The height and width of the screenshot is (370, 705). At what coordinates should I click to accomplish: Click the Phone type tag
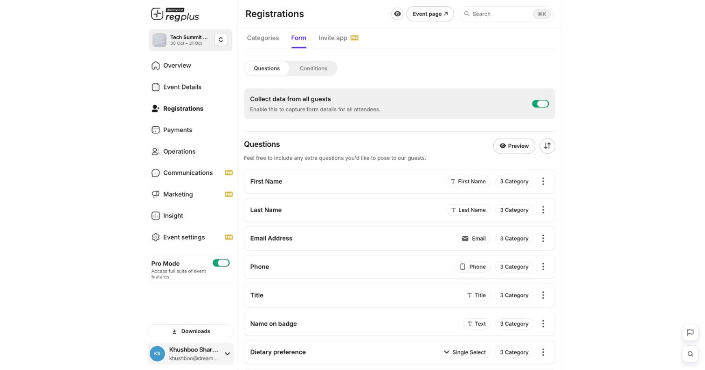[x=472, y=267]
